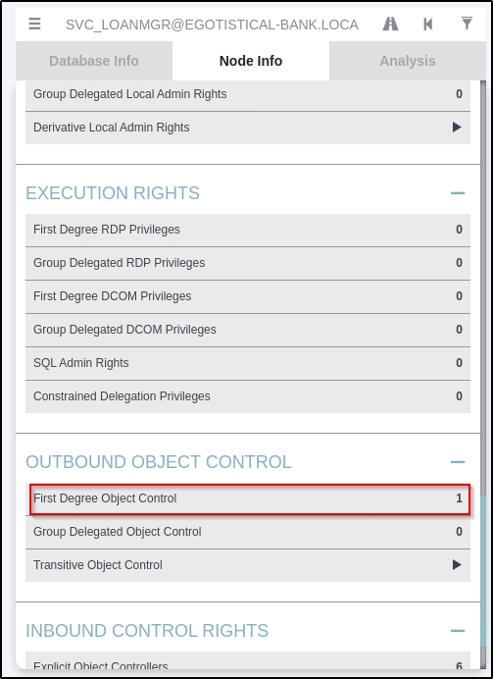Run Transitive Object Control play arrow
The width and height of the screenshot is (493, 679).
tap(457, 565)
